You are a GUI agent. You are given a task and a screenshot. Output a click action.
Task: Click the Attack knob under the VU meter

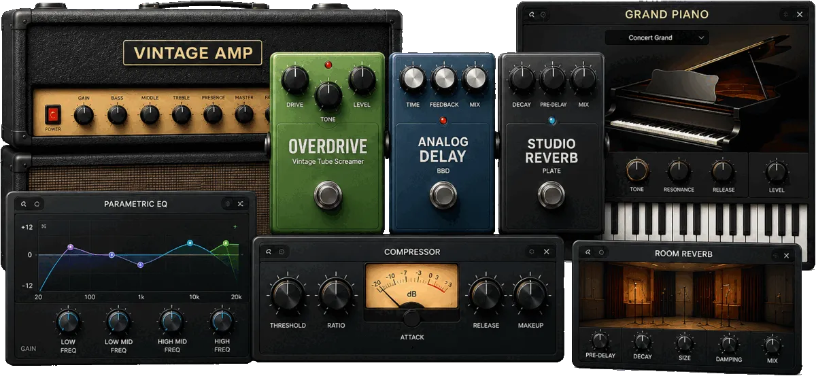[x=412, y=318]
